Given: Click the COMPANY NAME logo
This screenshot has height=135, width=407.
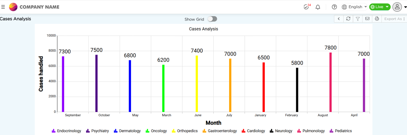Looking at the screenshot, I should click(34, 7).
